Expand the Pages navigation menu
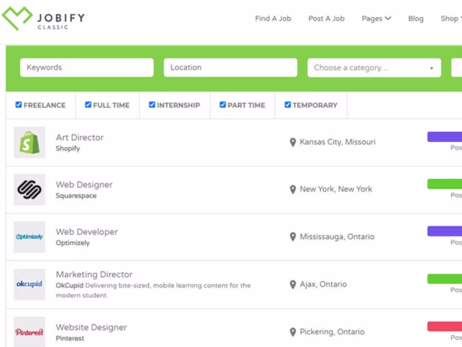This screenshot has width=462, height=347. [x=376, y=19]
